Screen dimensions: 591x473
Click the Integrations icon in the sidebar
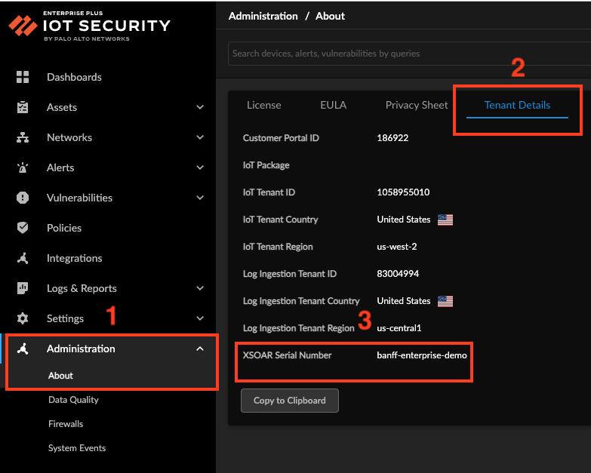tap(23, 258)
